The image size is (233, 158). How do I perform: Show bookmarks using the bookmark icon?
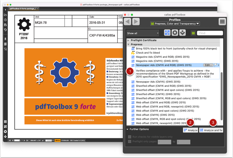tap(5, 39)
